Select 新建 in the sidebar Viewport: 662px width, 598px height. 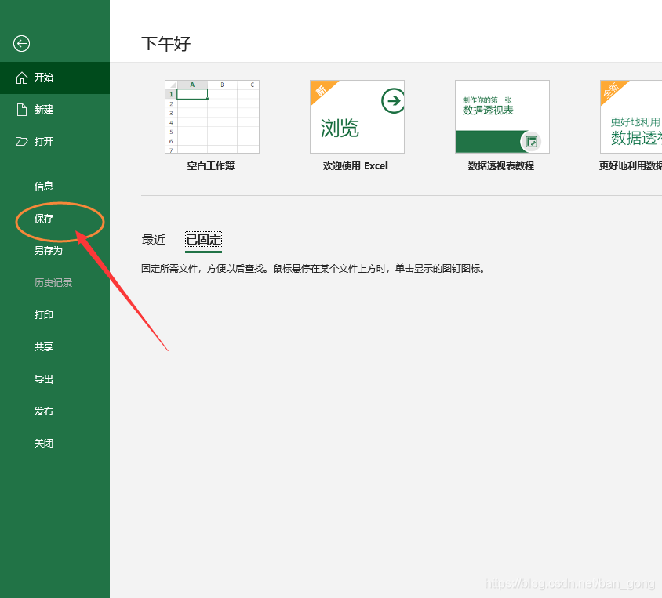55,110
